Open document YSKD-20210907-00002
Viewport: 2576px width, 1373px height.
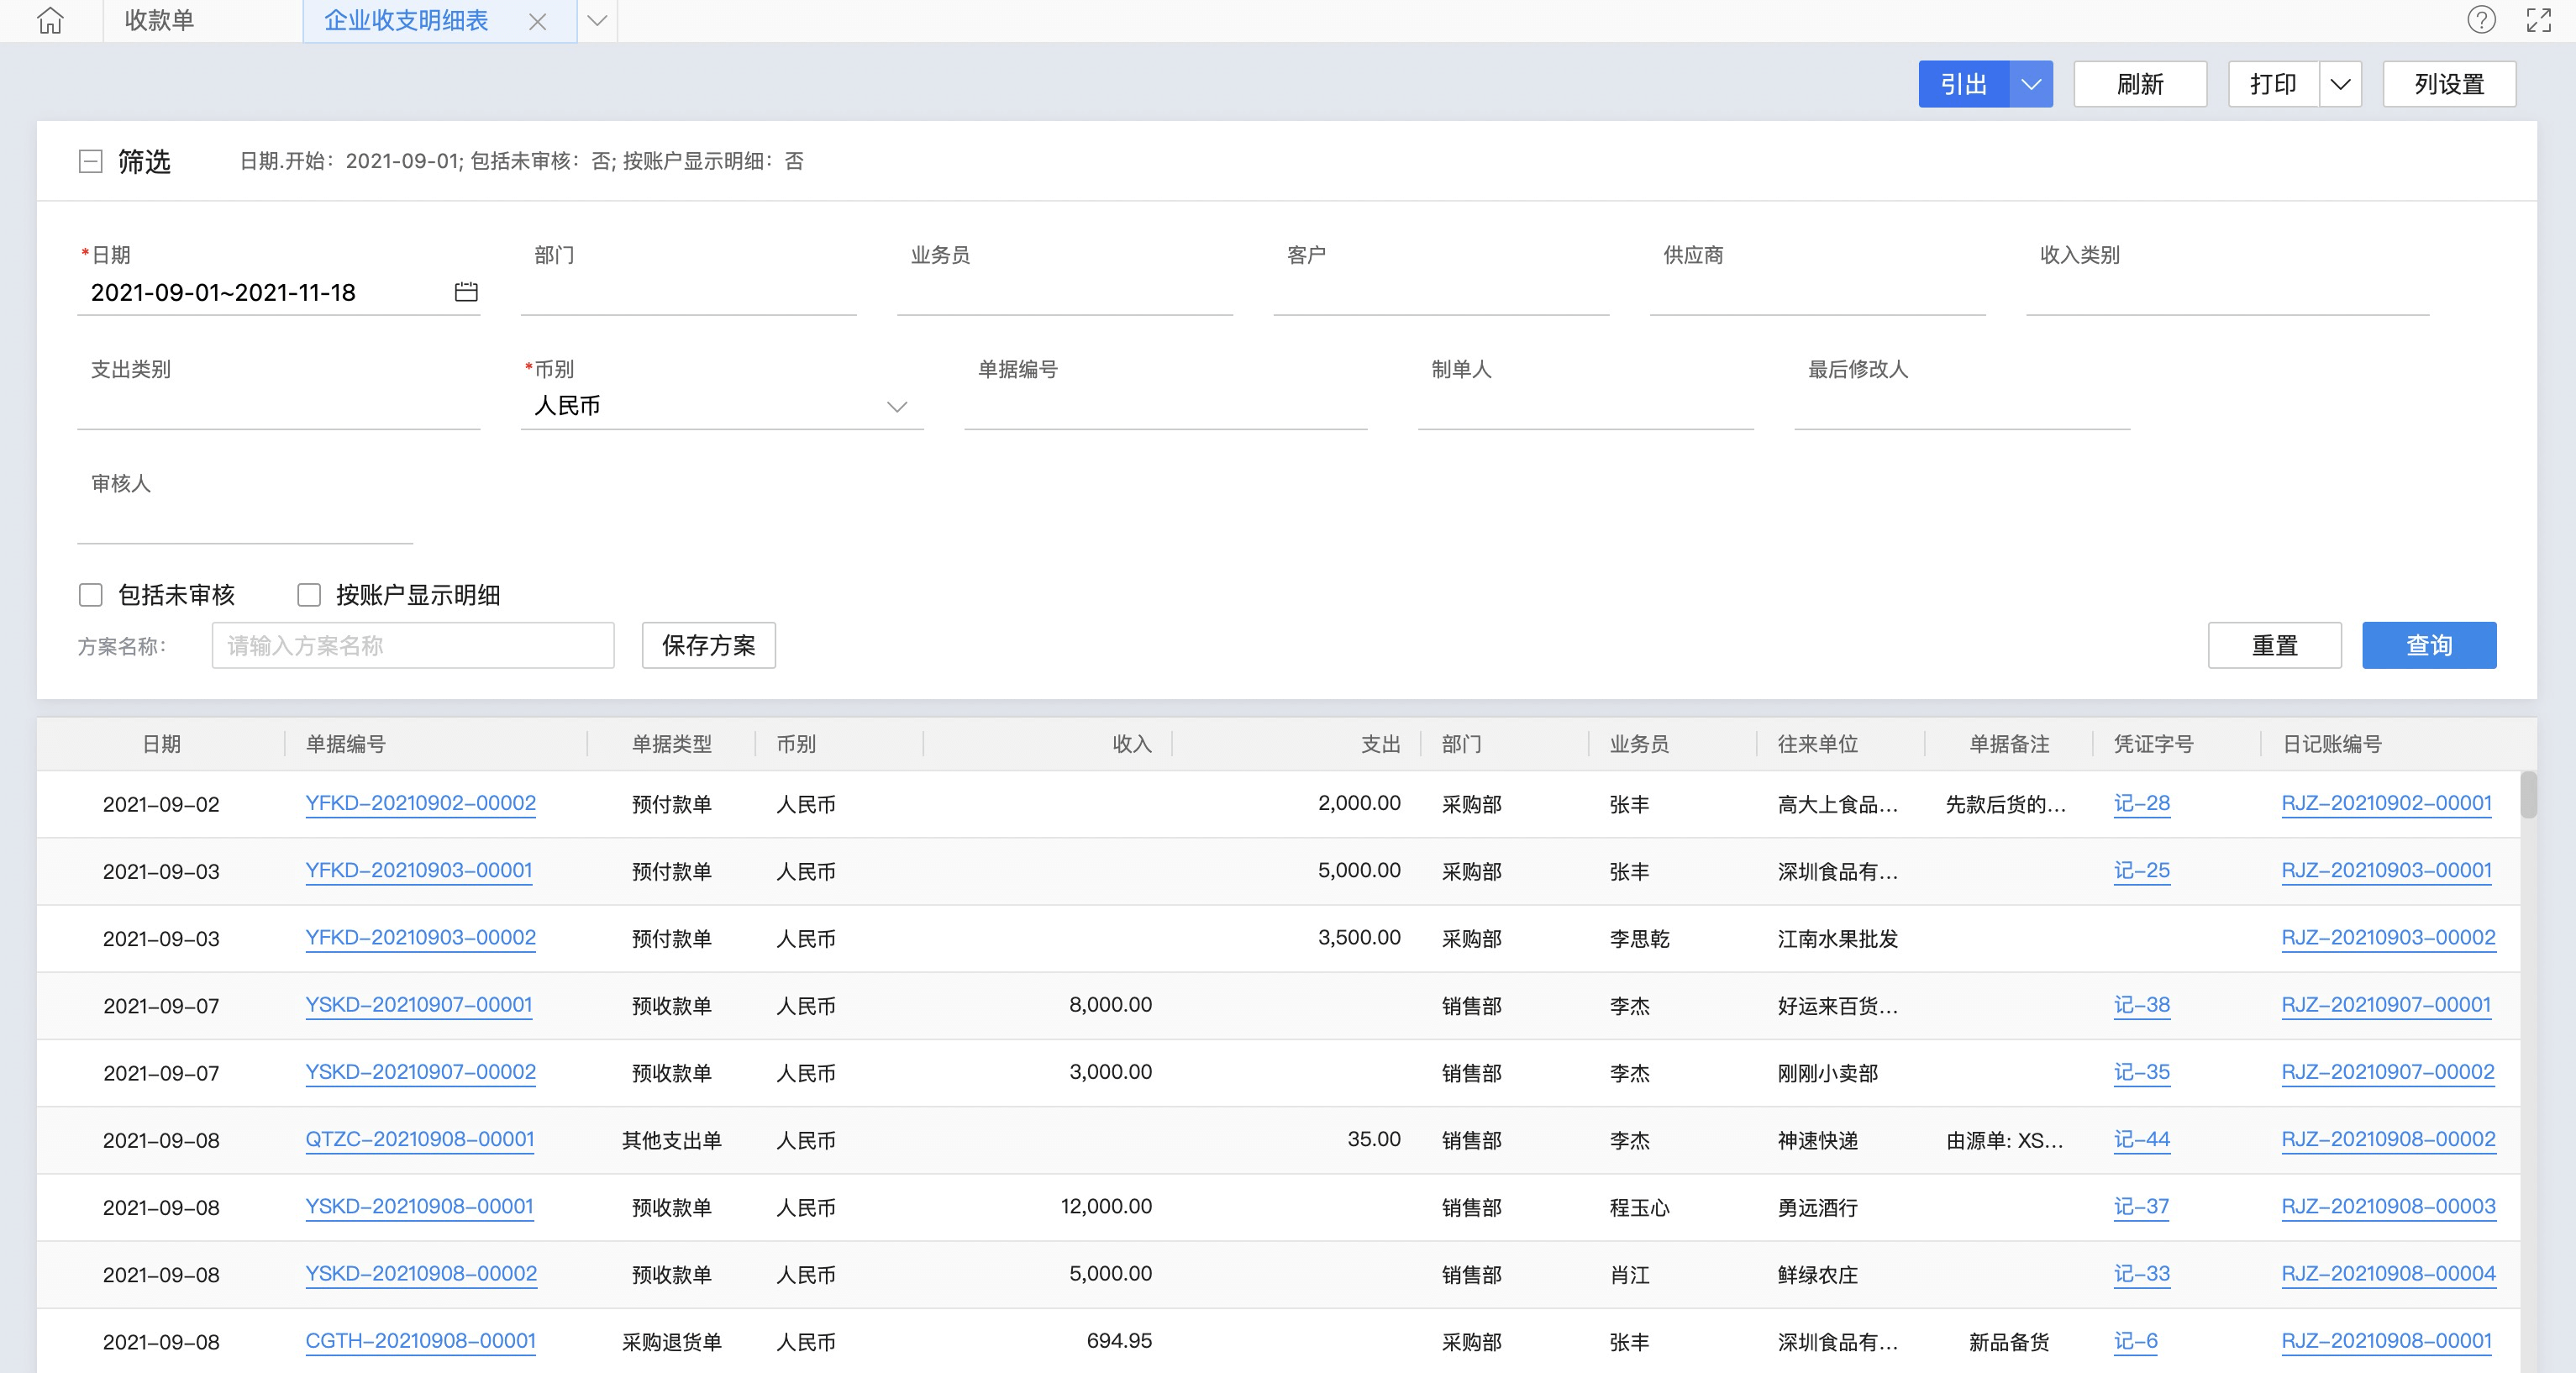[420, 1071]
